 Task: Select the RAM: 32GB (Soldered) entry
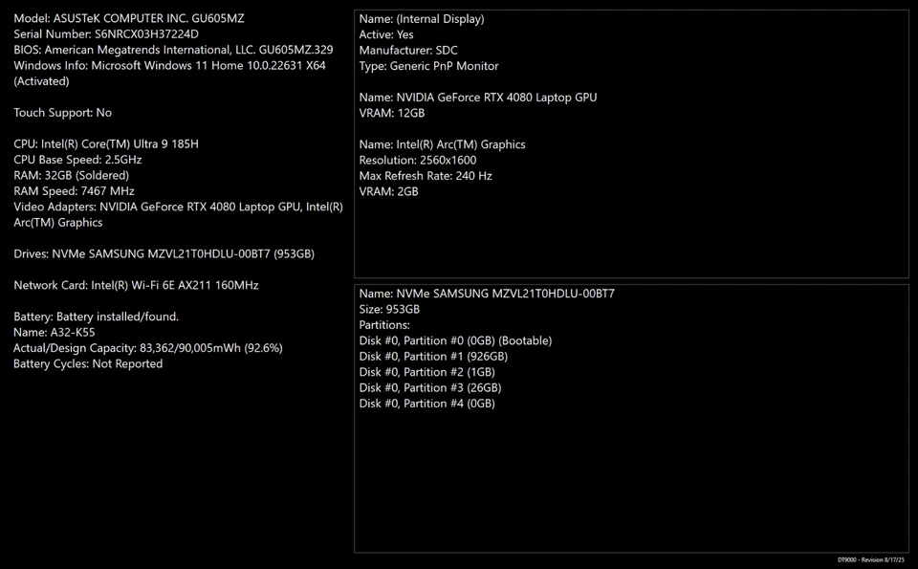71,175
